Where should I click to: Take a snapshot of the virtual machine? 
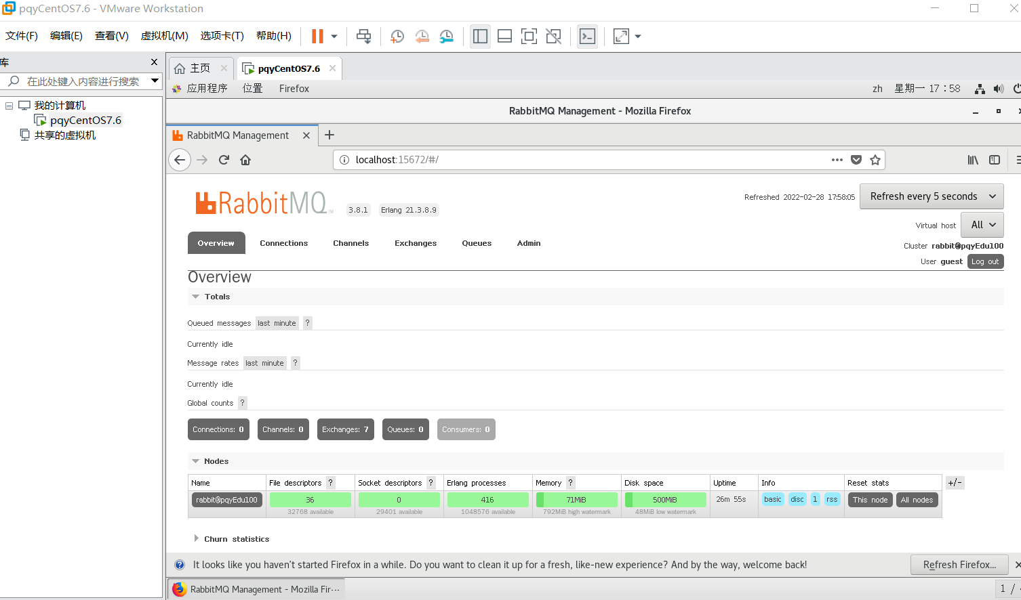(397, 37)
